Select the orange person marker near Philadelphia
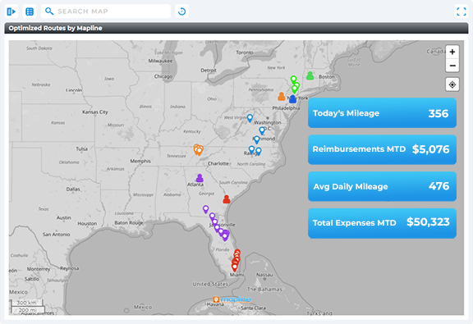The height and width of the screenshot is (324, 473). (282, 97)
